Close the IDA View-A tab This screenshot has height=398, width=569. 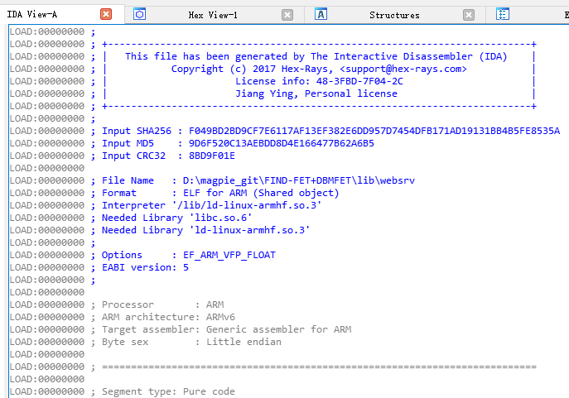coord(106,14)
